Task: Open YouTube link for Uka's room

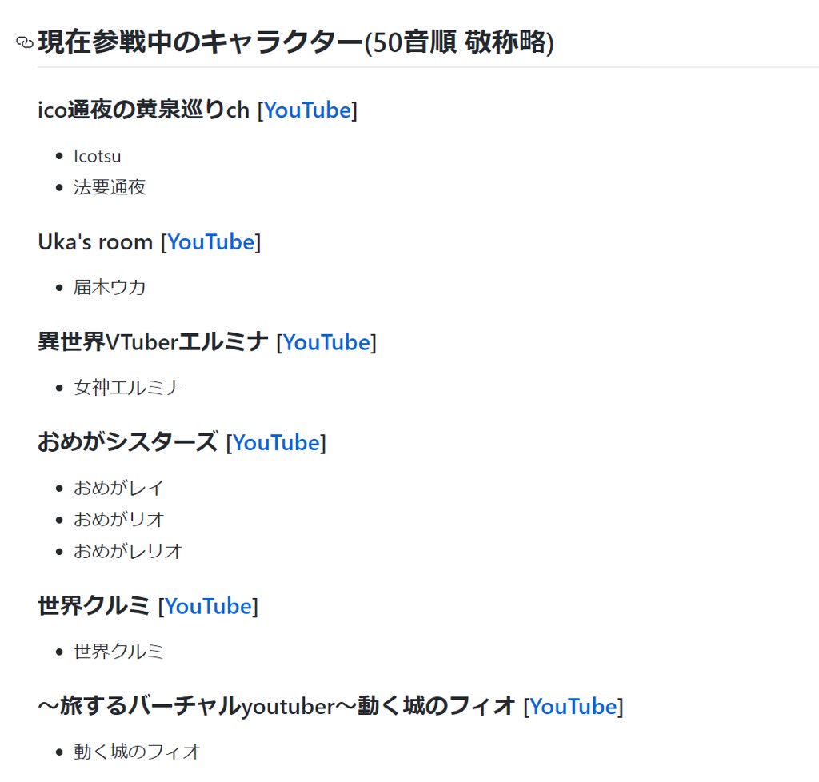Action: (x=211, y=242)
